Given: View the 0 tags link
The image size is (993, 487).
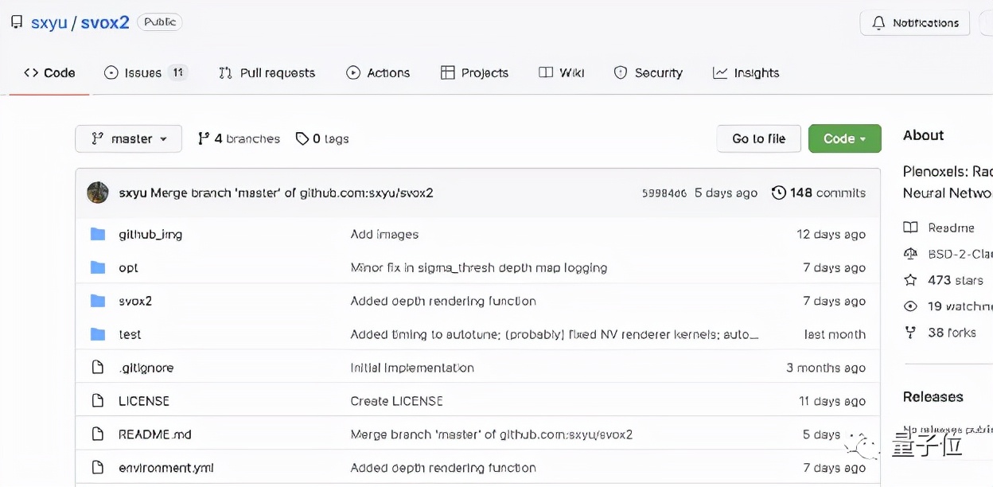Looking at the screenshot, I should (322, 138).
